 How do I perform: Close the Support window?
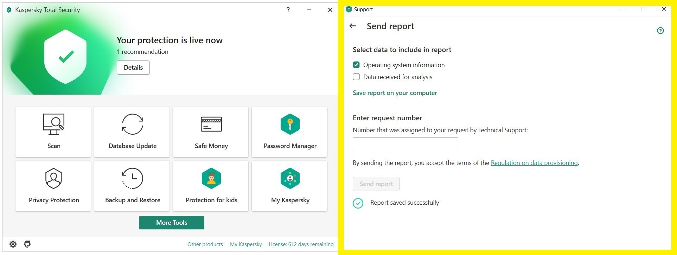(x=664, y=9)
